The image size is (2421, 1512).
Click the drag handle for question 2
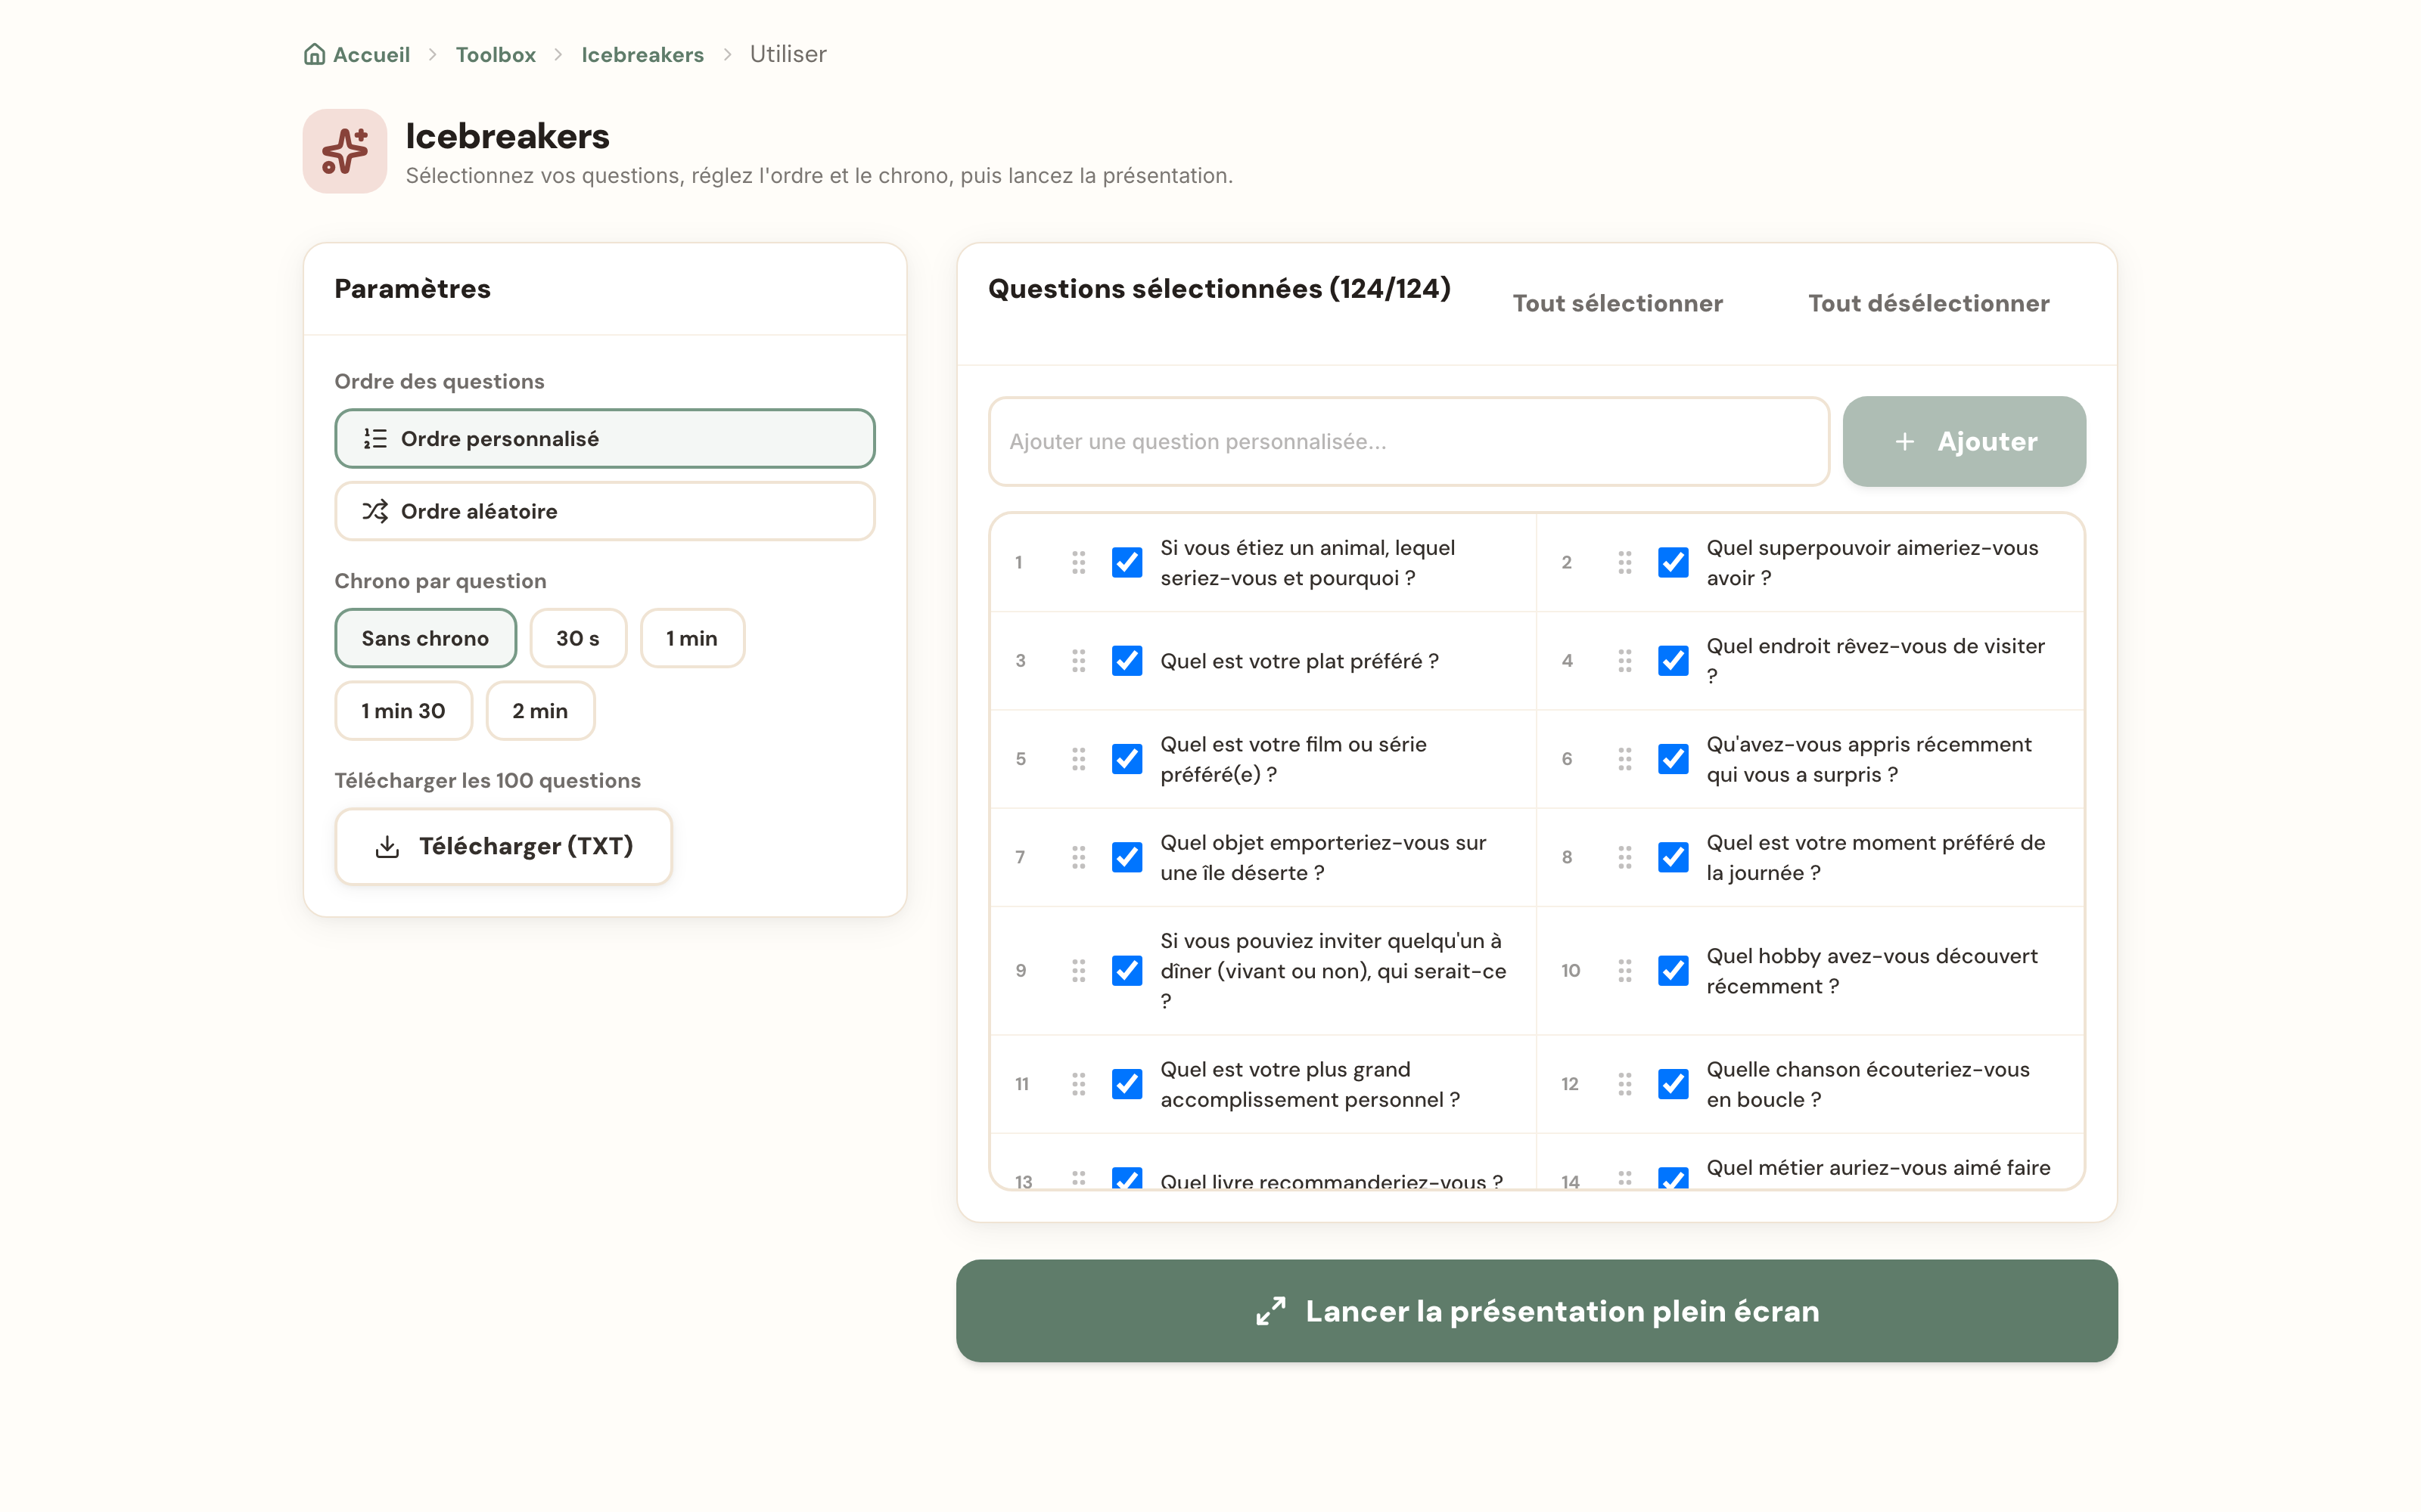click(1624, 562)
